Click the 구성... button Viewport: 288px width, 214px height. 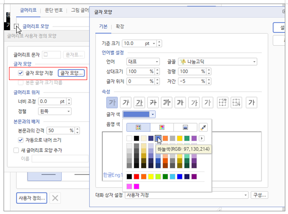coord(259,195)
